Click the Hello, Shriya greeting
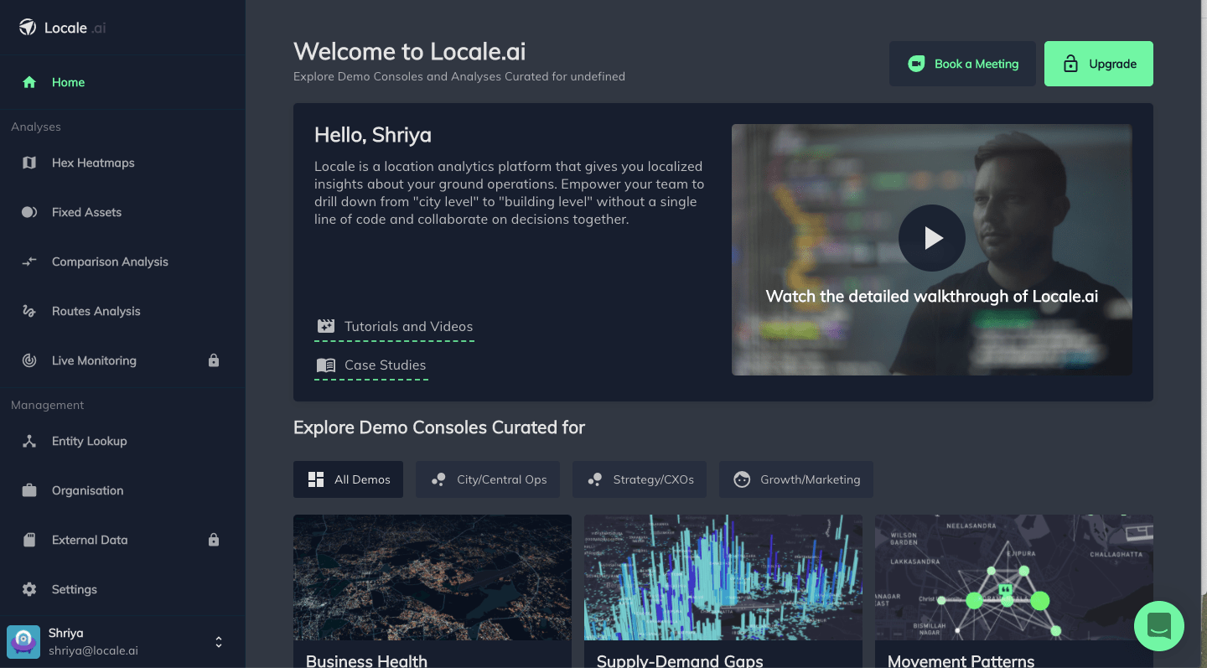The width and height of the screenshot is (1207, 668). coord(373,135)
